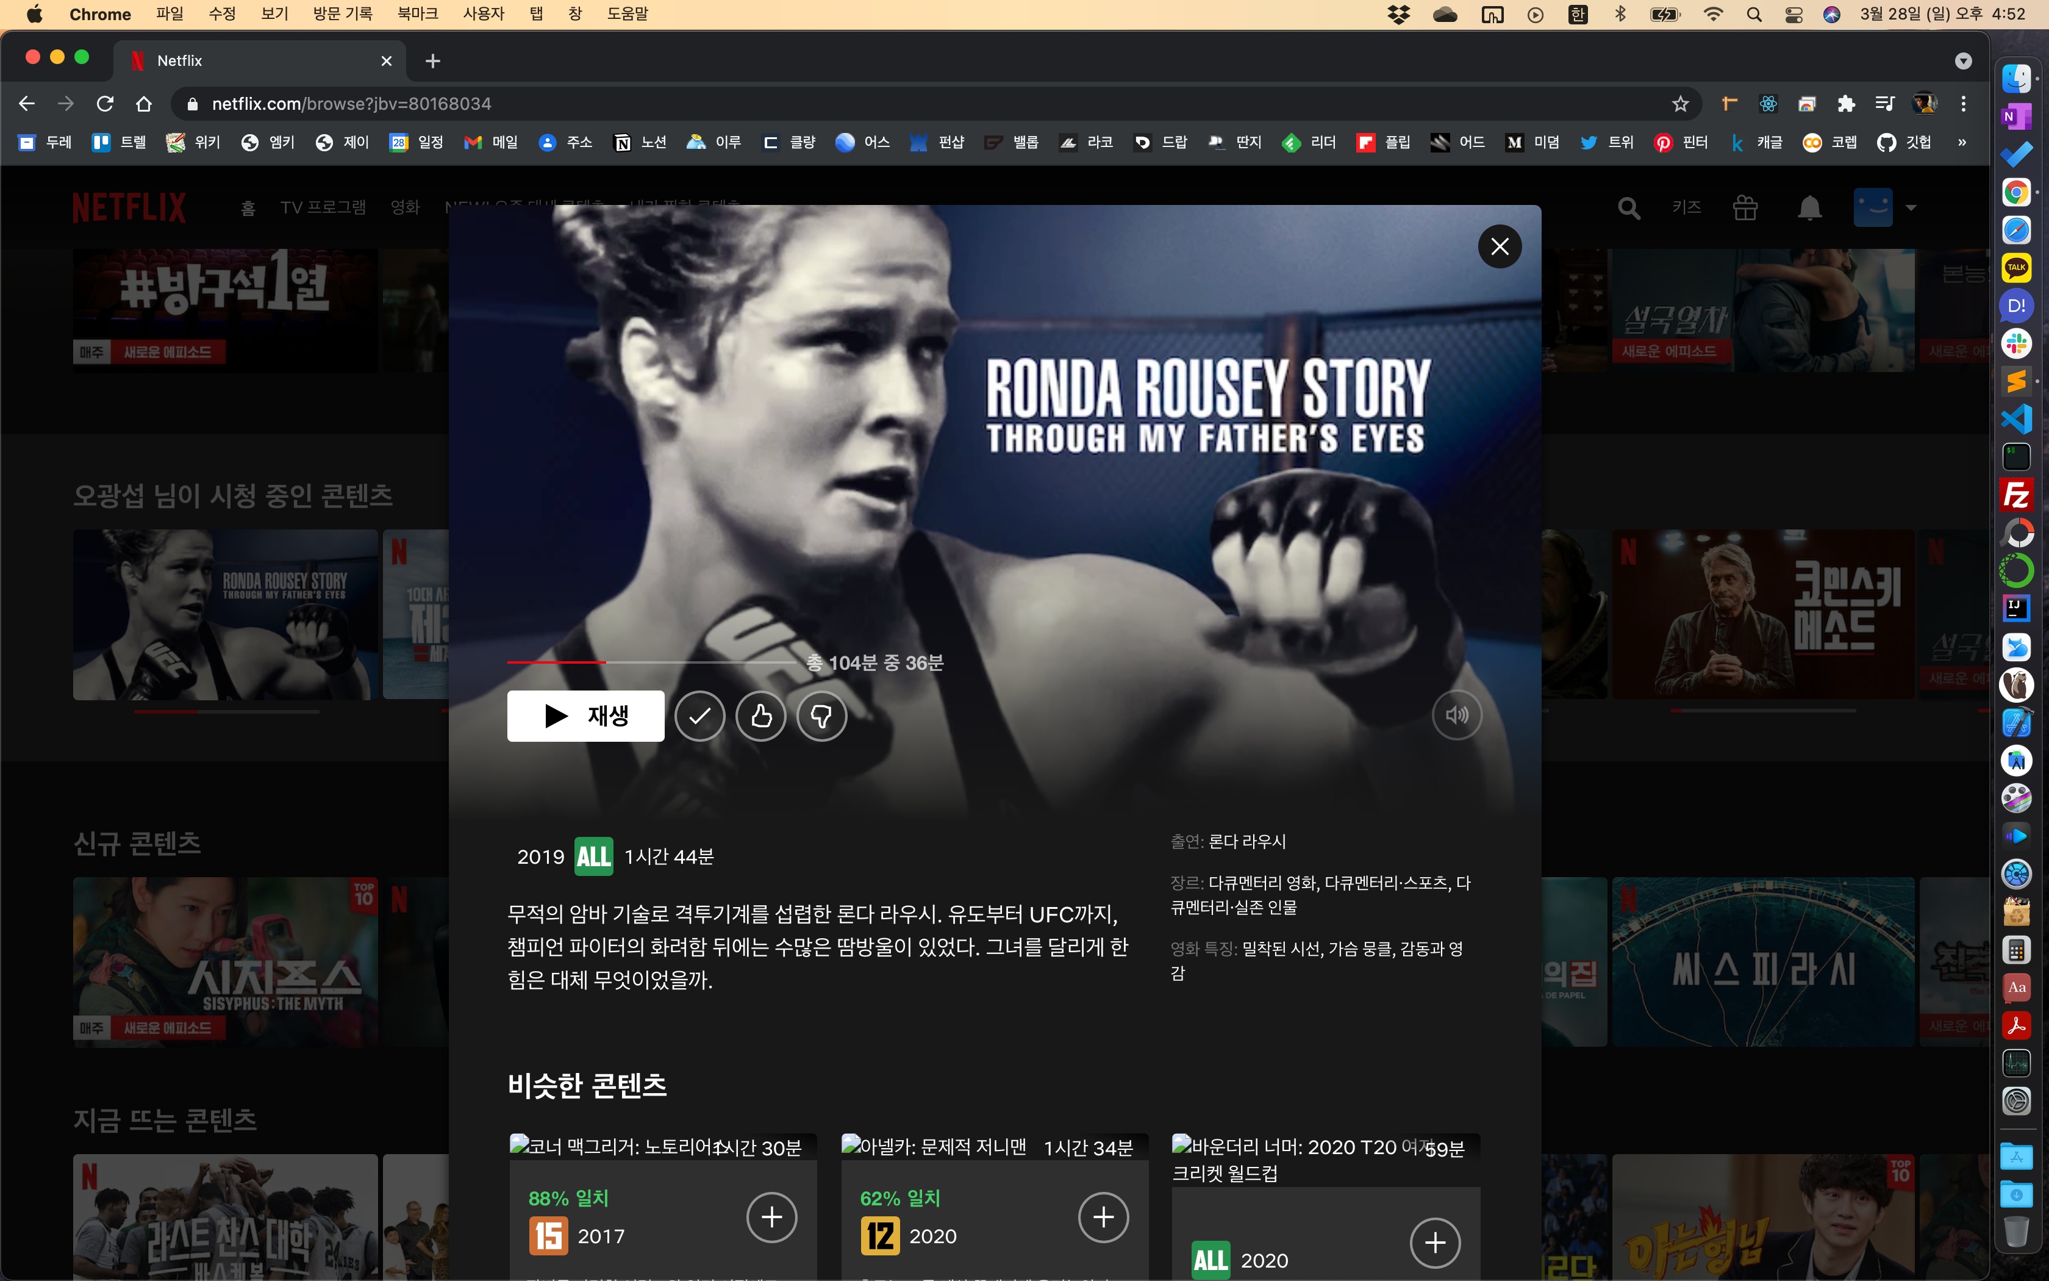Screen dimensions: 2049x1281
Task: Open Dropbox in the menu bar
Action: click(x=1398, y=13)
